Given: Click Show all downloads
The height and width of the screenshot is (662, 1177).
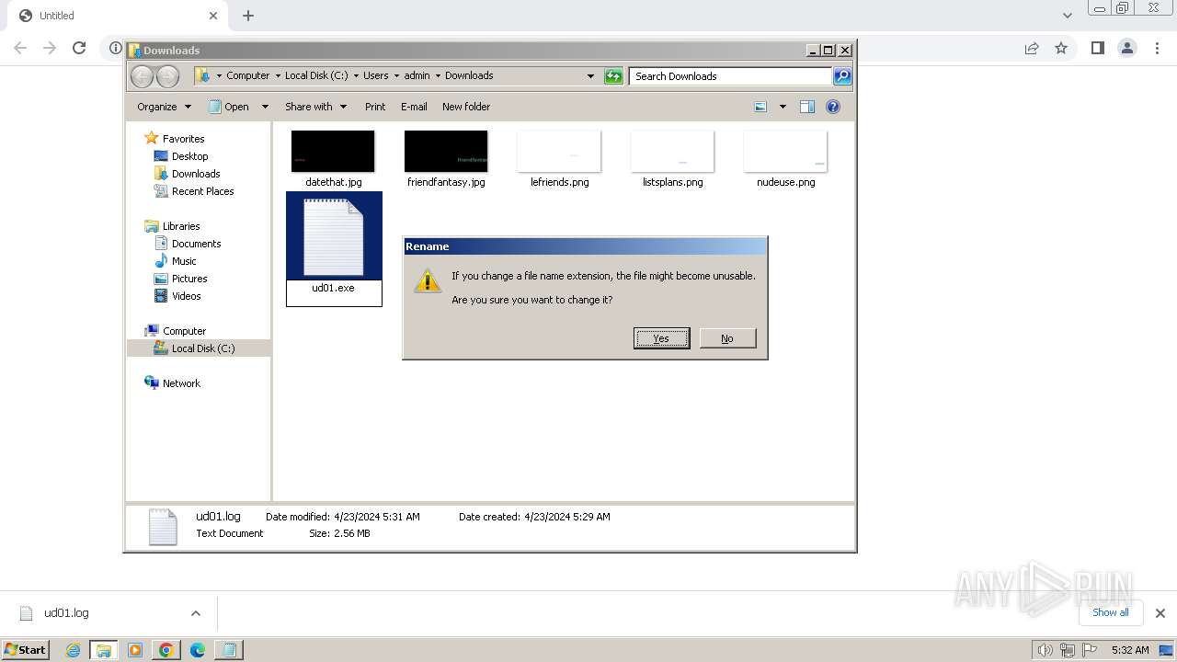Looking at the screenshot, I should pyautogui.click(x=1110, y=612).
